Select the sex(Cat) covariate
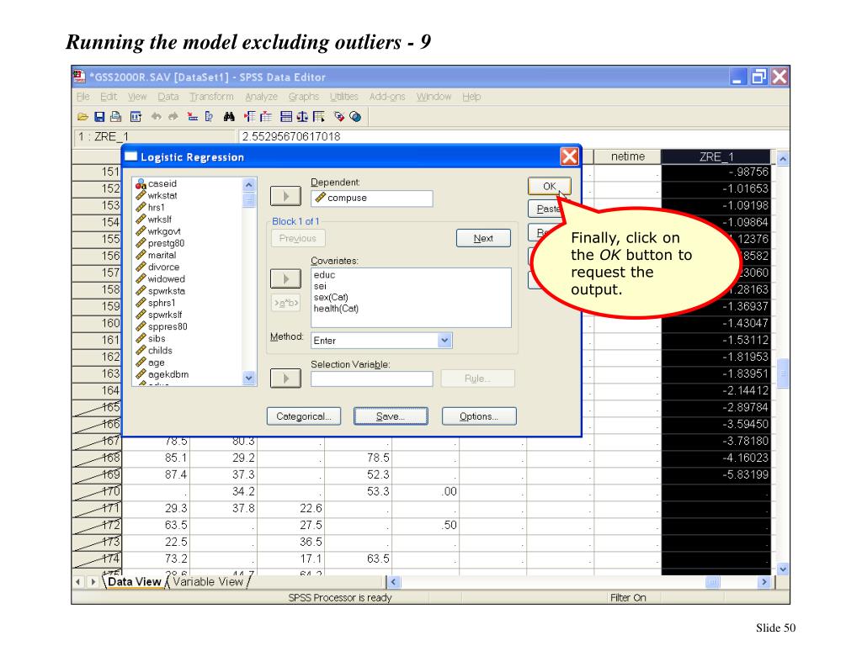 331,297
